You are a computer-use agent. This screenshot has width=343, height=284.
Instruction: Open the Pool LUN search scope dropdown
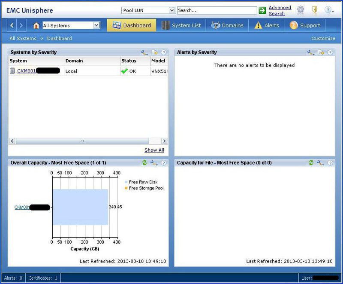171,10
